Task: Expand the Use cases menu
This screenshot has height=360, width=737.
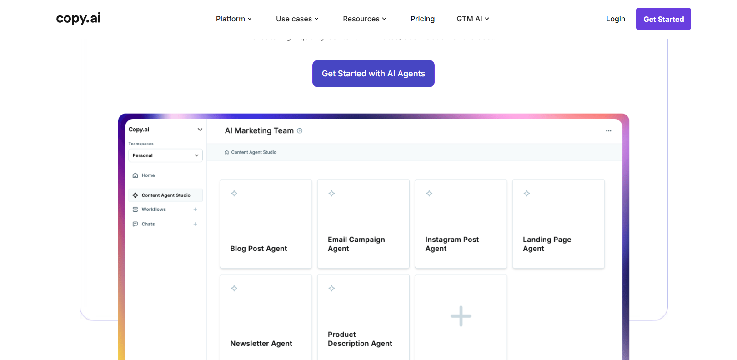Action: pyautogui.click(x=297, y=19)
